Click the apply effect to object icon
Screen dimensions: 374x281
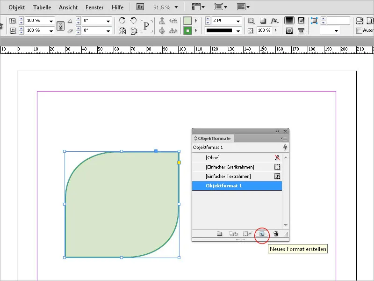(251, 21)
